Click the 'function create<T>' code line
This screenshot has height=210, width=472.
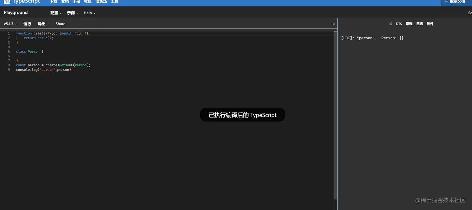(52, 33)
